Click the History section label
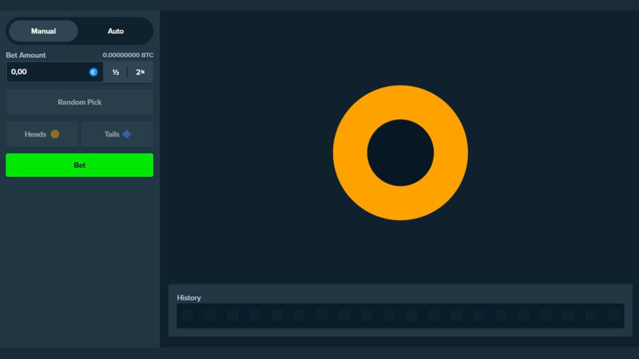The width and height of the screenshot is (639, 359). point(189,298)
